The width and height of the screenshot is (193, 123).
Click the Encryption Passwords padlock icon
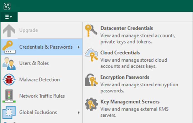click(x=91, y=80)
